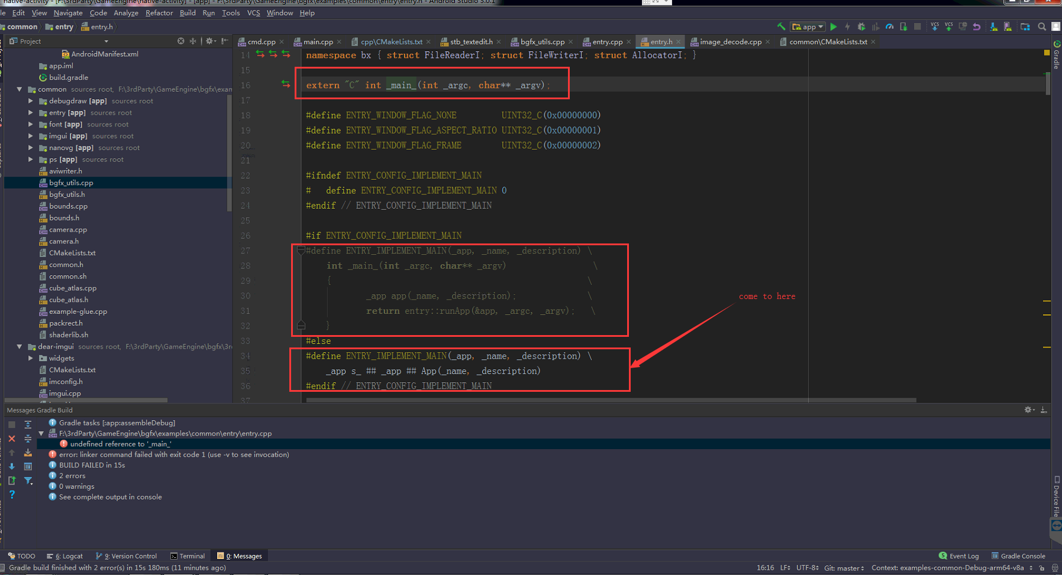Toggle the Gradle panel on the right edge
The width and height of the screenshot is (1062, 575).
tap(1057, 56)
